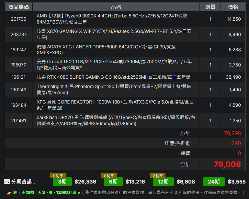Click the 0利率 badge above 3期
249x199 pixels.
tap(58, 176)
